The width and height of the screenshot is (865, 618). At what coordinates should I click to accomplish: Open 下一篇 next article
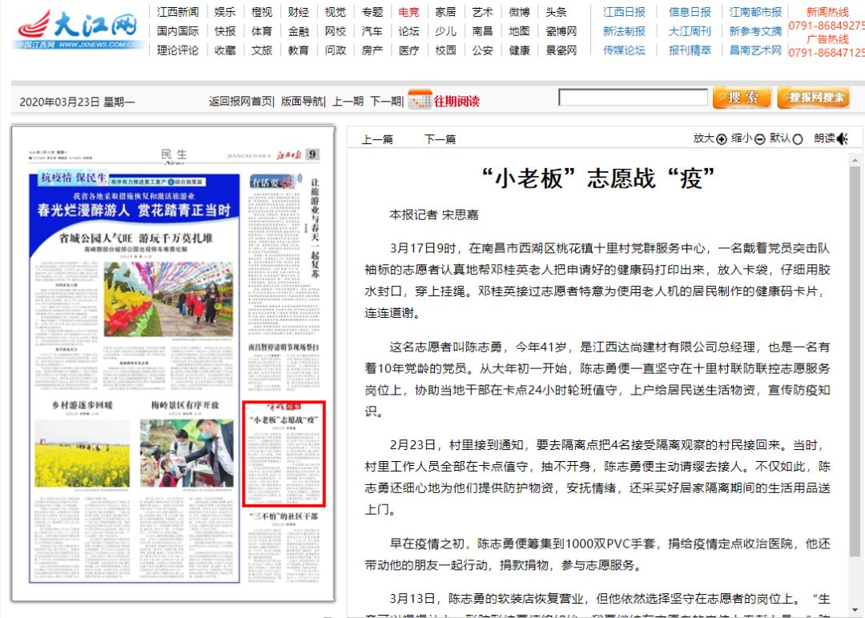point(440,139)
